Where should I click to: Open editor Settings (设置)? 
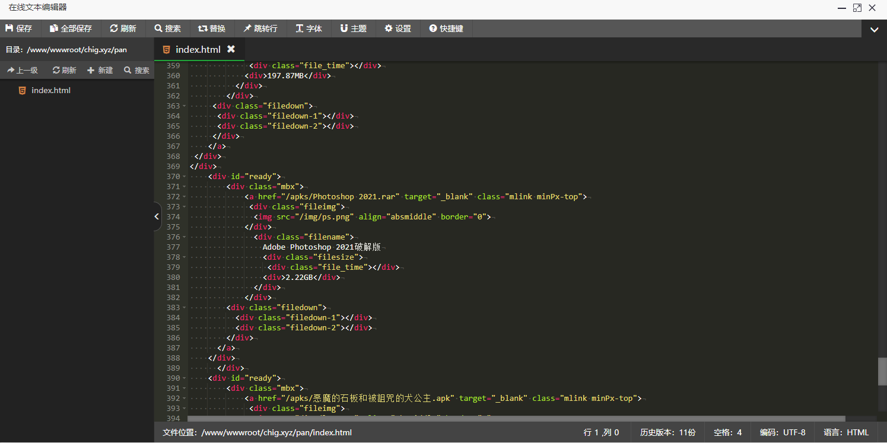tap(398, 28)
